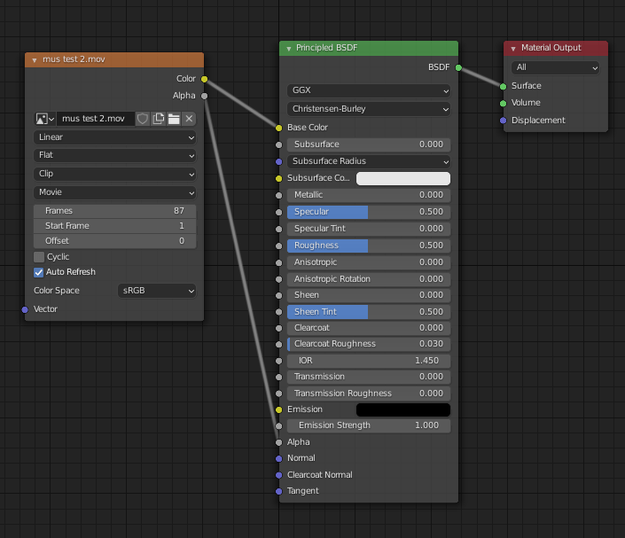Click the Sheen Tint slider
The height and width of the screenshot is (538, 625).
click(369, 312)
